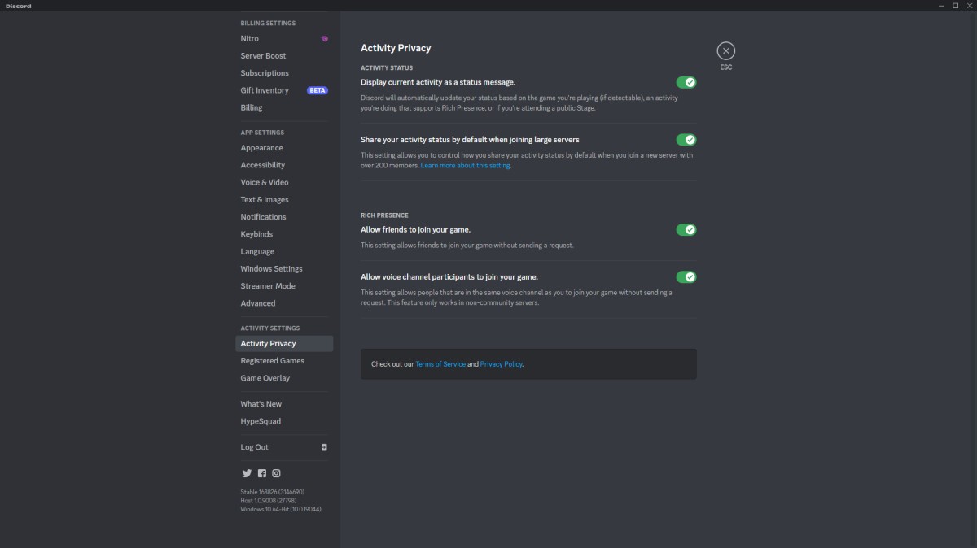Turn off allowing friends to join your game
Screen dimensions: 977x548
click(x=686, y=229)
